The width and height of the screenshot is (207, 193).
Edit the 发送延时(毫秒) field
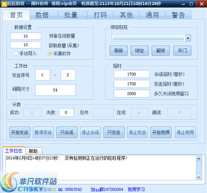tap(132, 84)
